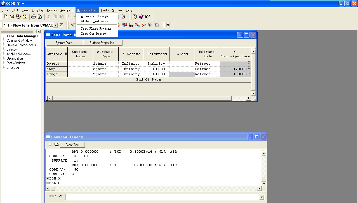358x203 pixels.
Task: Click the Clear Text button
Action: click(72, 145)
